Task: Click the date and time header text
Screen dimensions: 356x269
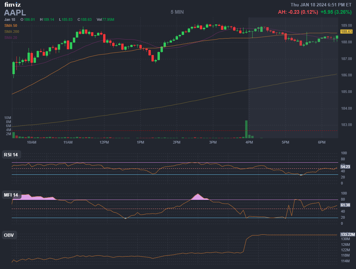Action: (321, 5)
